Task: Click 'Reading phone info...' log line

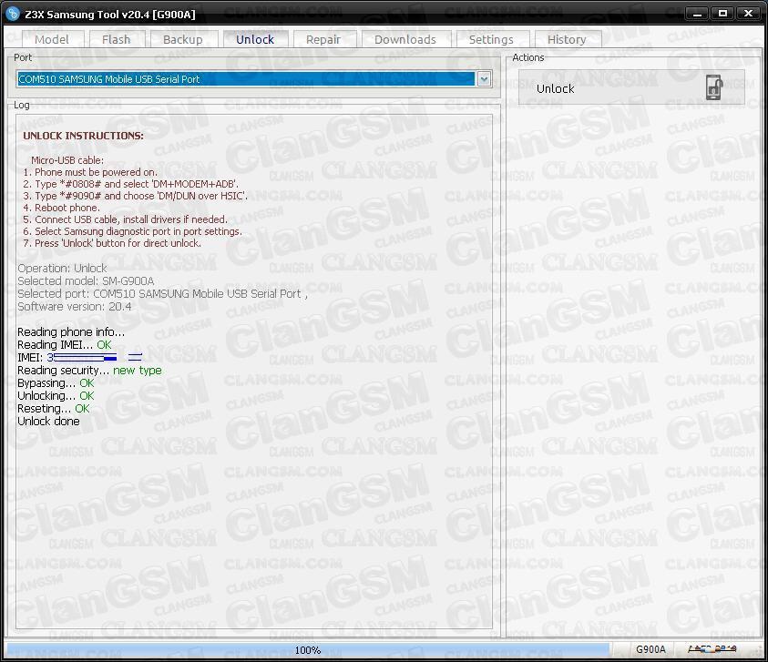Action: pos(71,332)
